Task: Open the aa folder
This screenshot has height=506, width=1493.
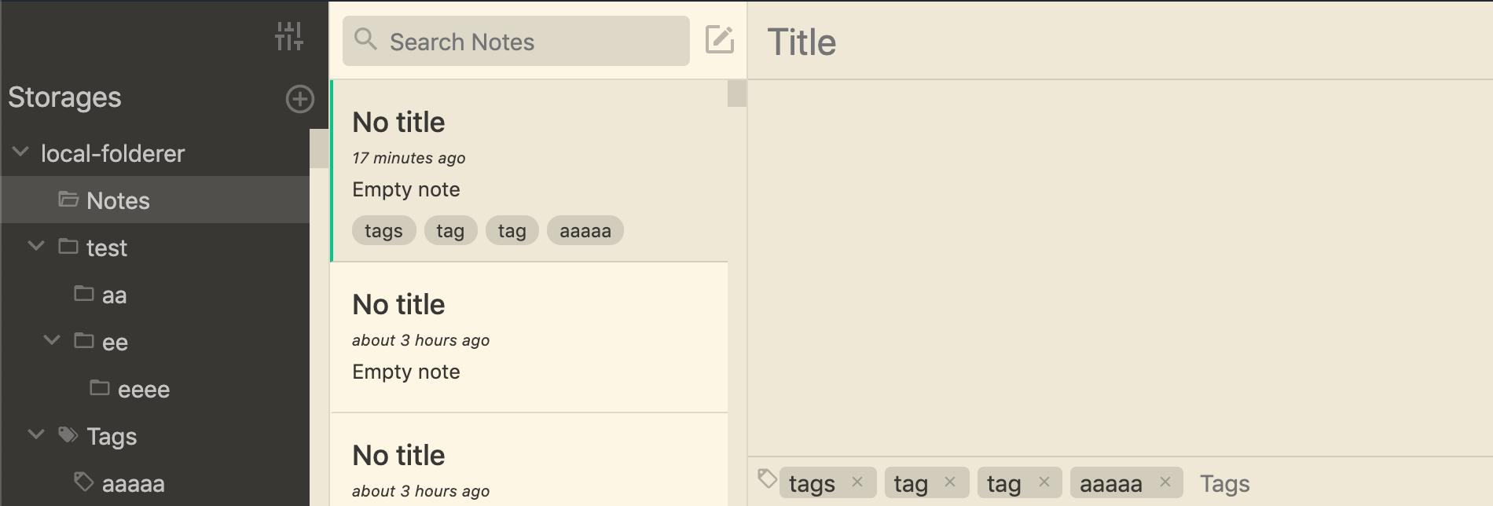Action: [x=115, y=294]
